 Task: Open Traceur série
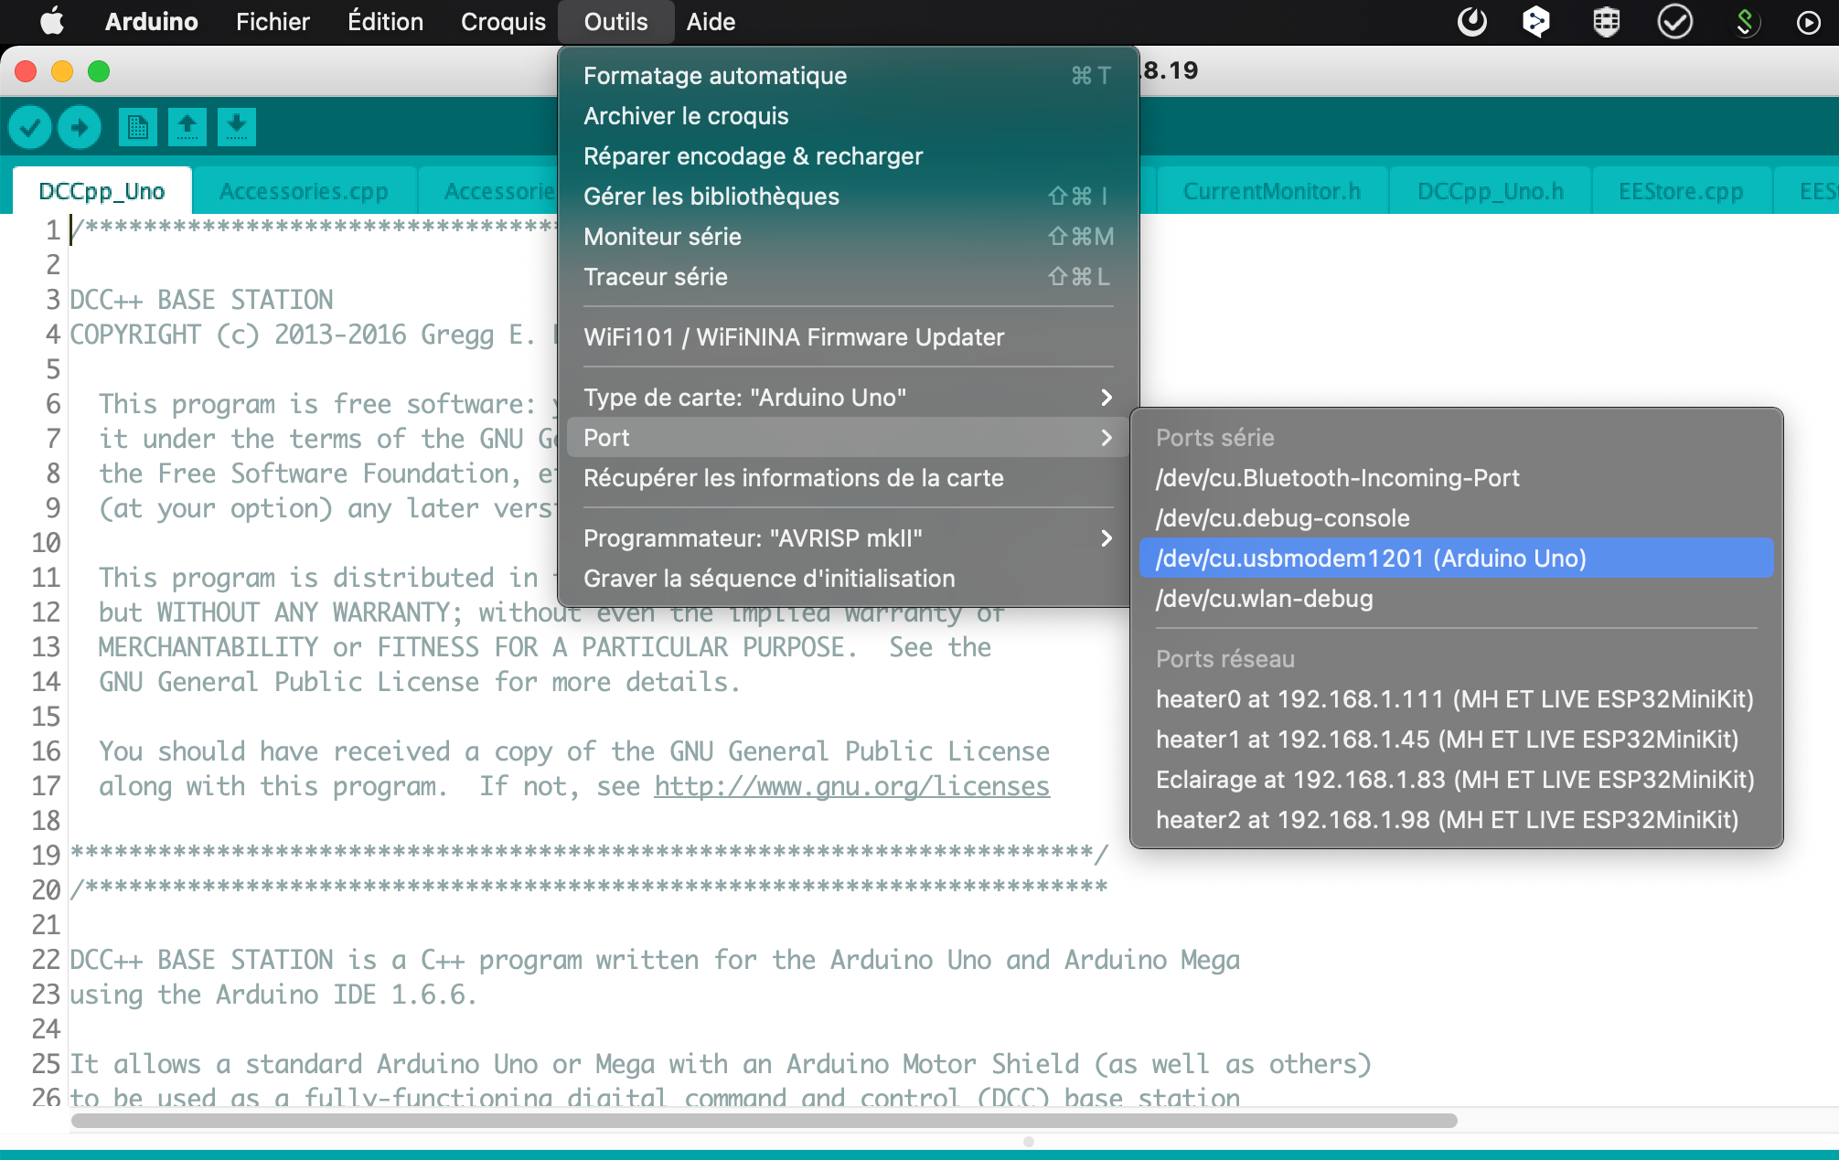(x=848, y=277)
